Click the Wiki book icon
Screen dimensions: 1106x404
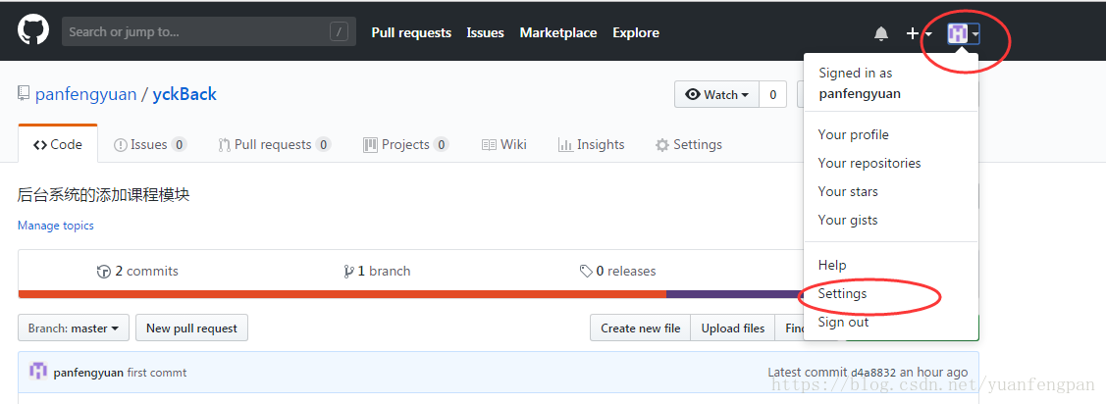(489, 145)
